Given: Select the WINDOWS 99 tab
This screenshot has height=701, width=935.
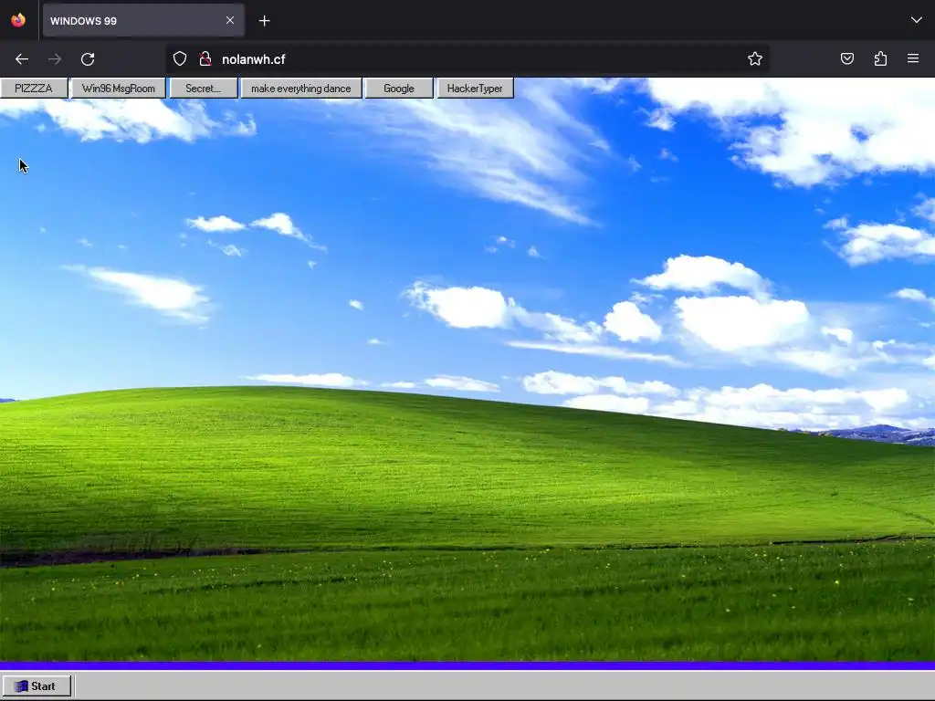Looking at the screenshot, I should (143, 21).
